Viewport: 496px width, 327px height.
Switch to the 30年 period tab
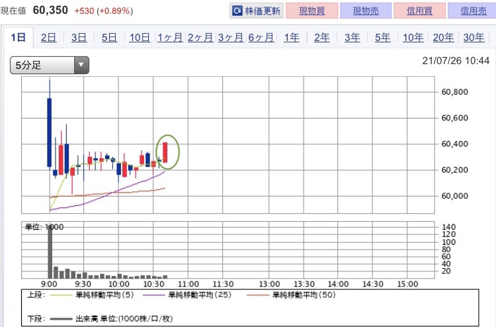click(474, 38)
